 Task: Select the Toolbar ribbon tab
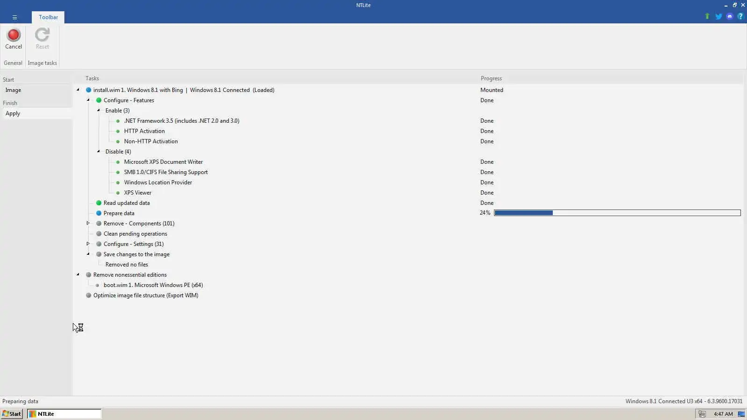[x=48, y=17]
